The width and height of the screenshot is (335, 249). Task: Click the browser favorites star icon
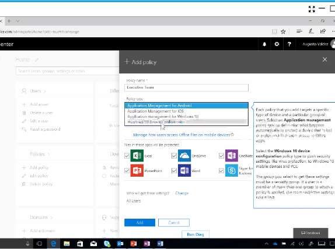click(x=283, y=31)
